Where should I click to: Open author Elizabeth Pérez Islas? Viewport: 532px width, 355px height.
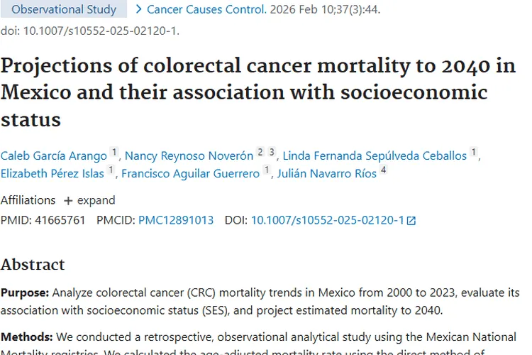(52, 173)
